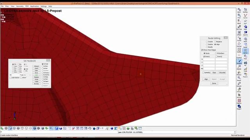Screen dimensions: 250x140
Task: Select the DupNod duplicate nodes tool
Action: click(x=239, y=56)
